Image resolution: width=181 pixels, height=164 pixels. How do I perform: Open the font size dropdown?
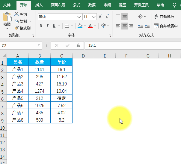93,17
